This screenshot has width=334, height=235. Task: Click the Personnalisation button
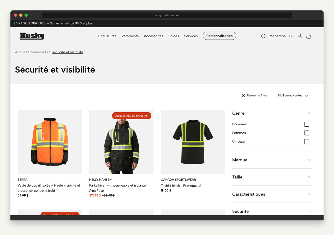(219, 36)
